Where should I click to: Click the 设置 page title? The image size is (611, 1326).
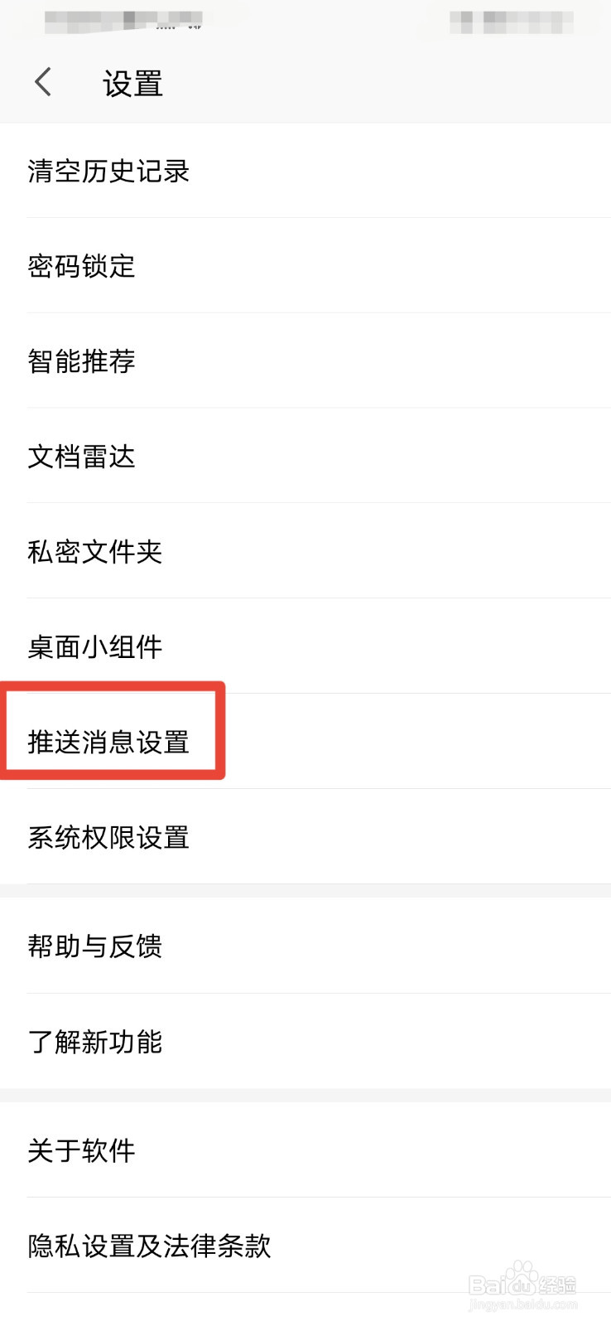click(x=132, y=84)
